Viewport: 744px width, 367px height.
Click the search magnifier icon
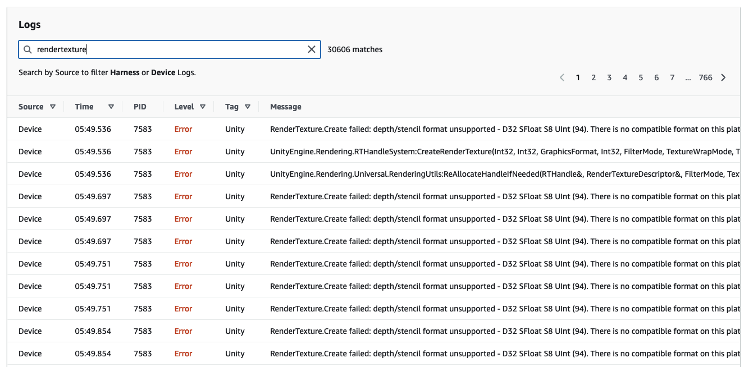pyautogui.click(x=28, y=49)
